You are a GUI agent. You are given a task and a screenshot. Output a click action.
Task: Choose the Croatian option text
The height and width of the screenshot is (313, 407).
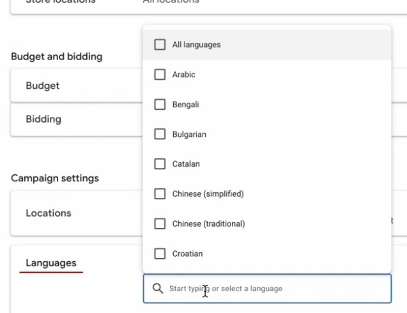tap(187, 254)
